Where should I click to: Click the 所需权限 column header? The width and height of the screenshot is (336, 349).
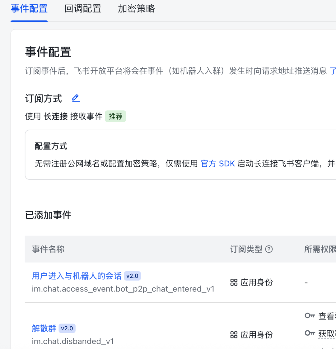(320, 249)
